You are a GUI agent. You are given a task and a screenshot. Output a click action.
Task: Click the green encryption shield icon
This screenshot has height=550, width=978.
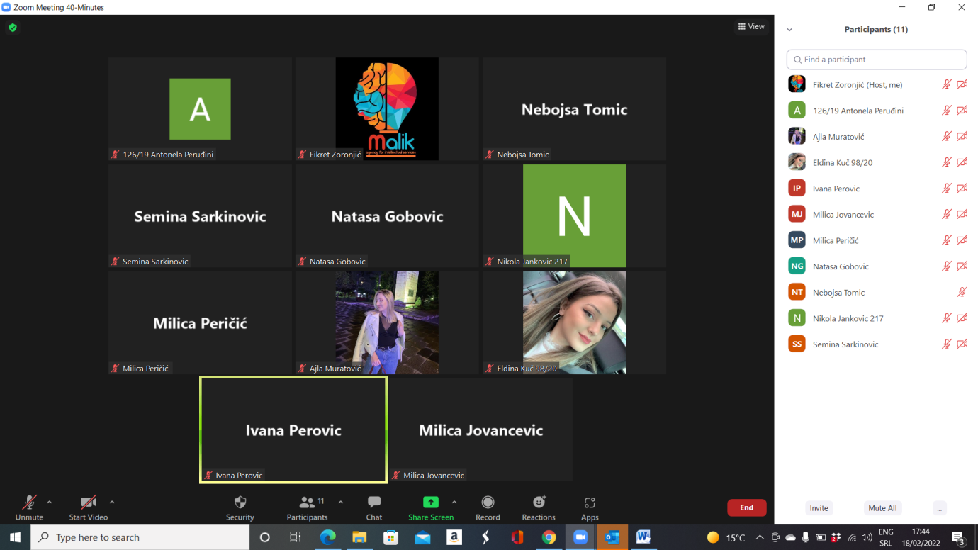13,28
